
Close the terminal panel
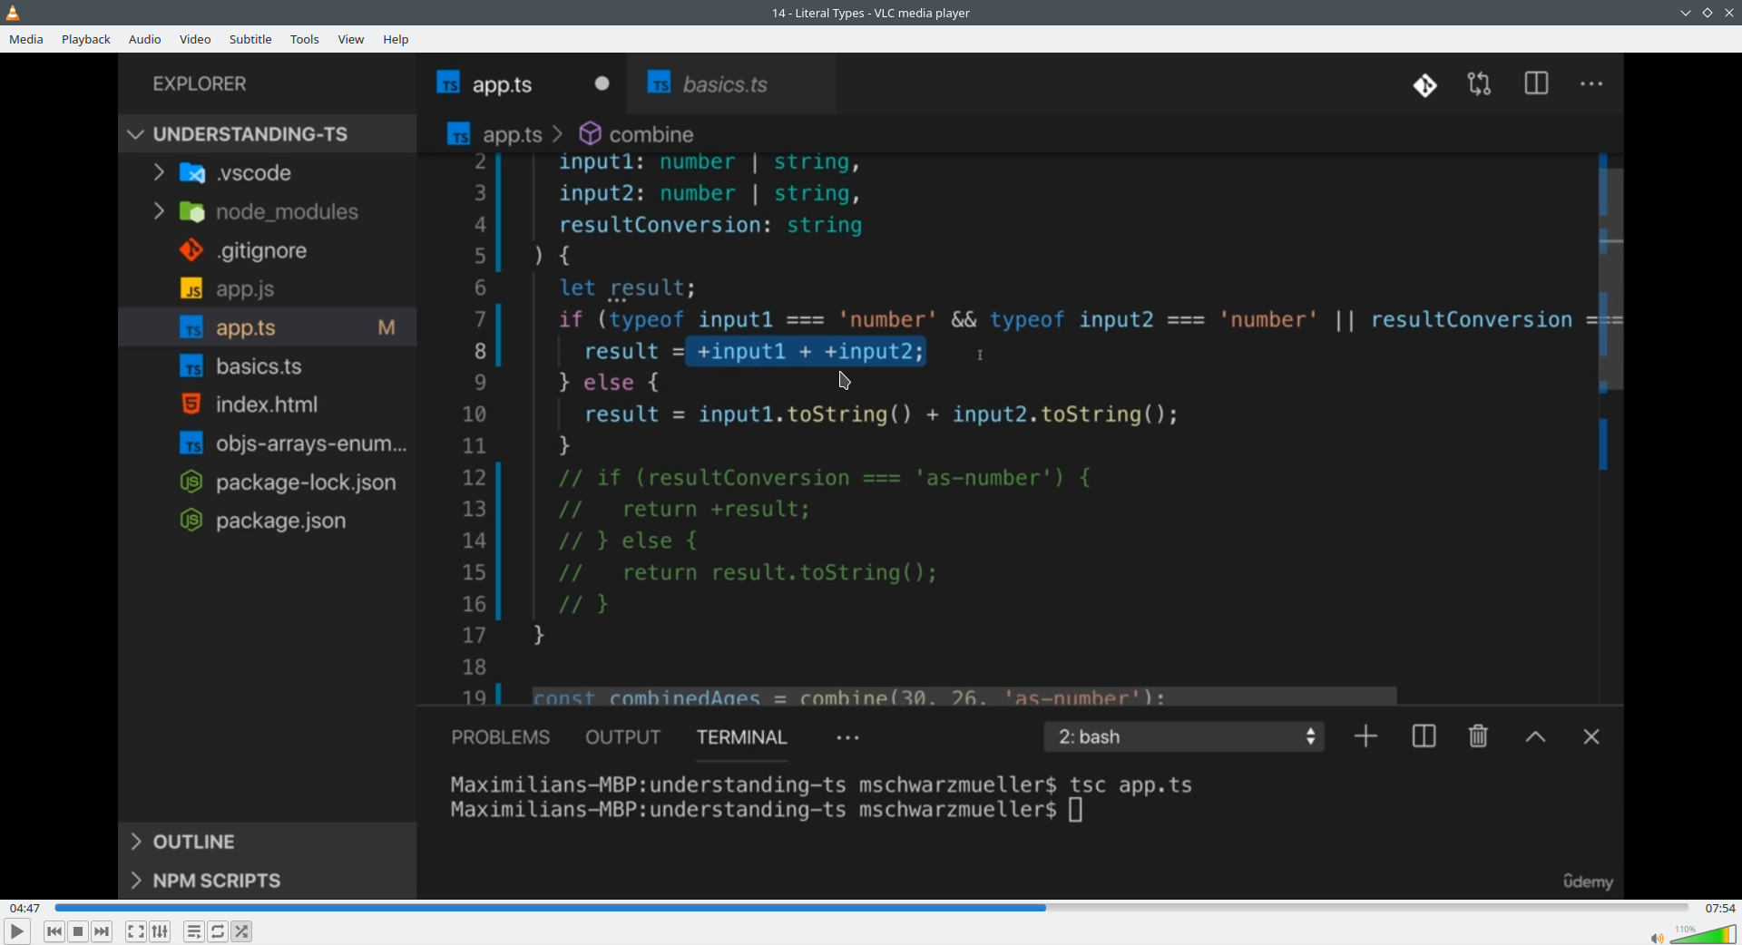1591,736
